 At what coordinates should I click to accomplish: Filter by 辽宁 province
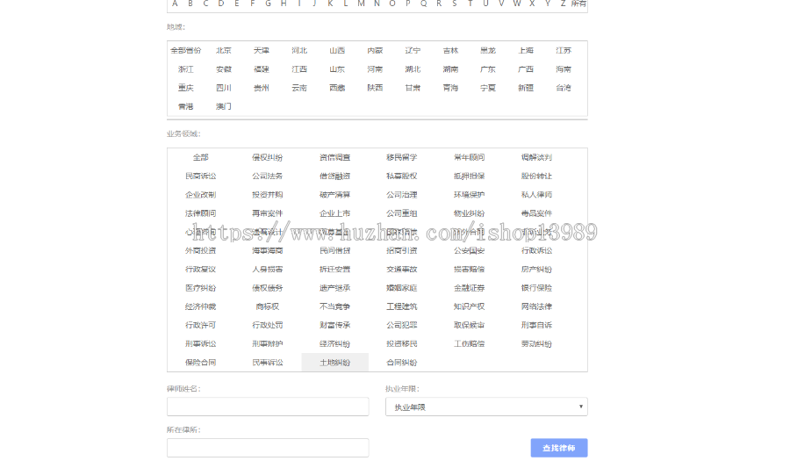[413, 50]
